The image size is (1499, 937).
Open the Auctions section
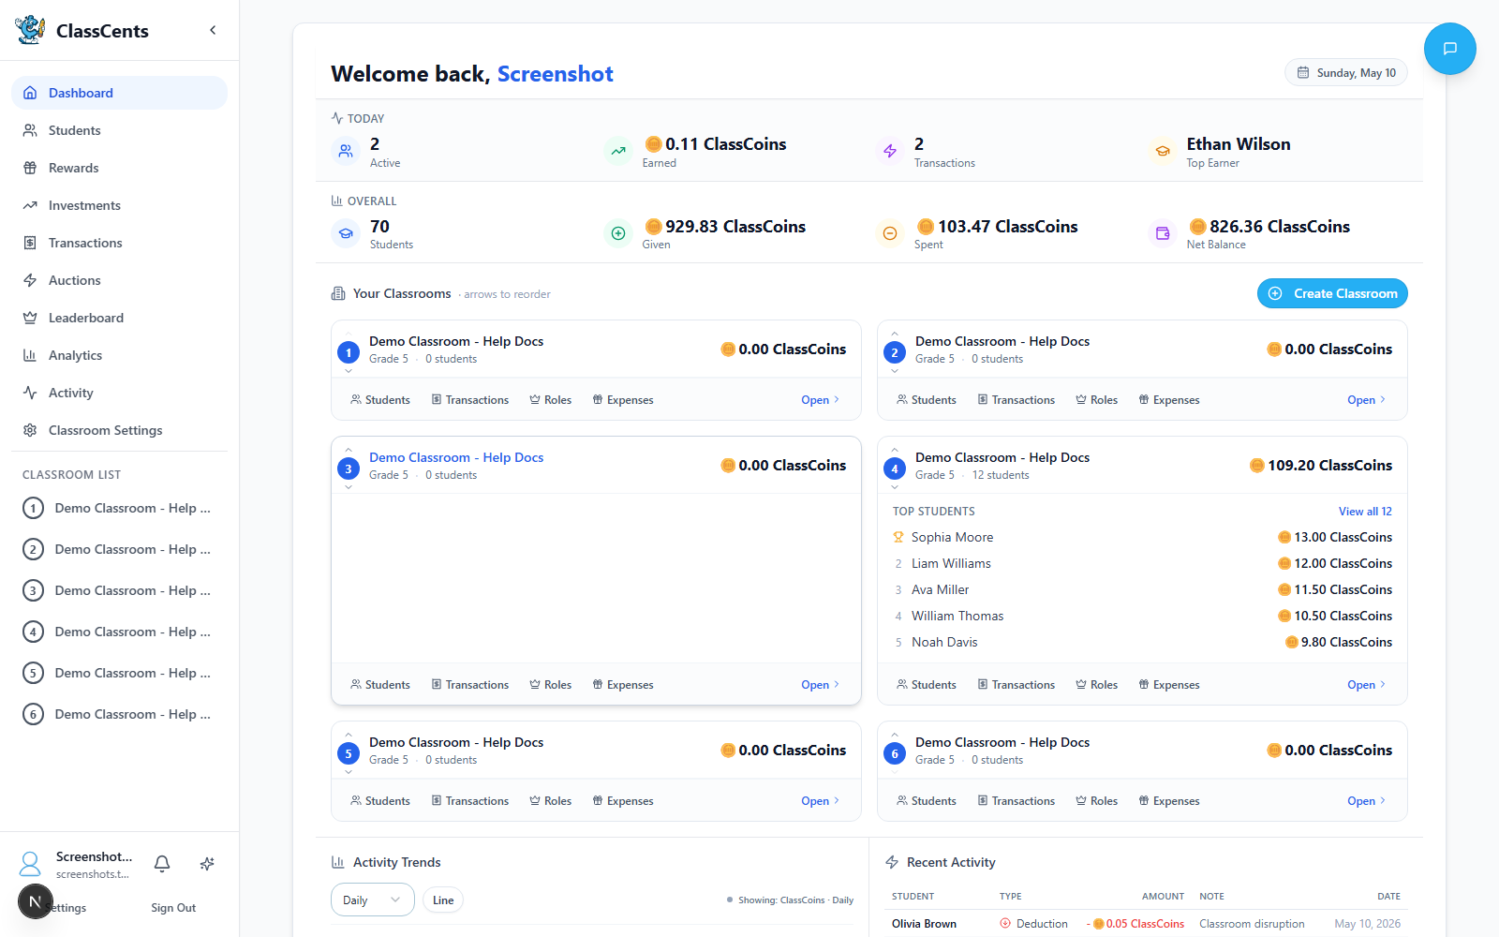119,280
